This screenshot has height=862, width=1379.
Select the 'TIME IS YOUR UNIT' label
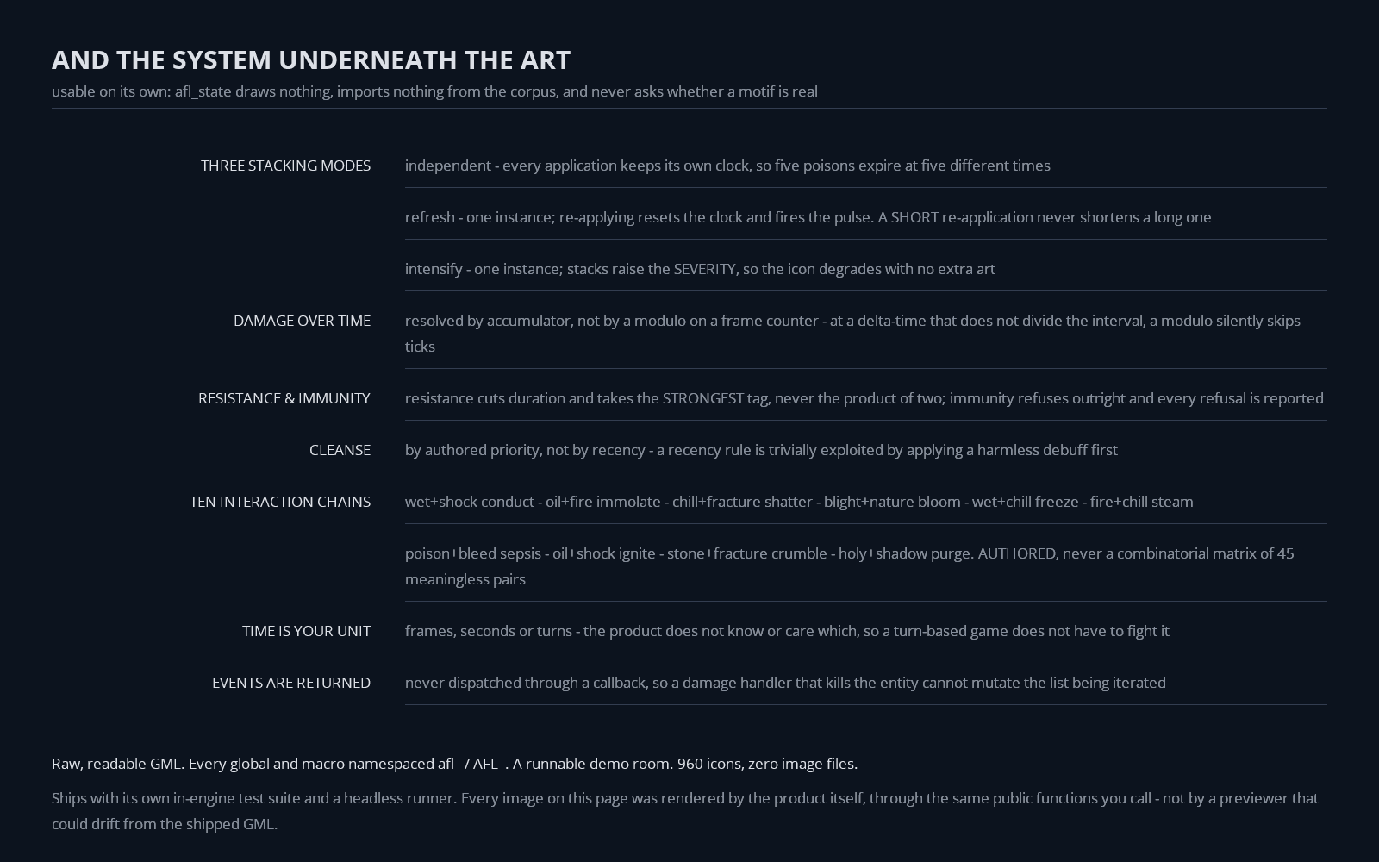[306, 631]
